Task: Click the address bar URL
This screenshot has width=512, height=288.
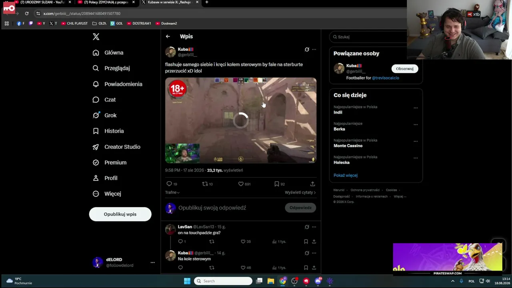Action: tap(82, 14)
